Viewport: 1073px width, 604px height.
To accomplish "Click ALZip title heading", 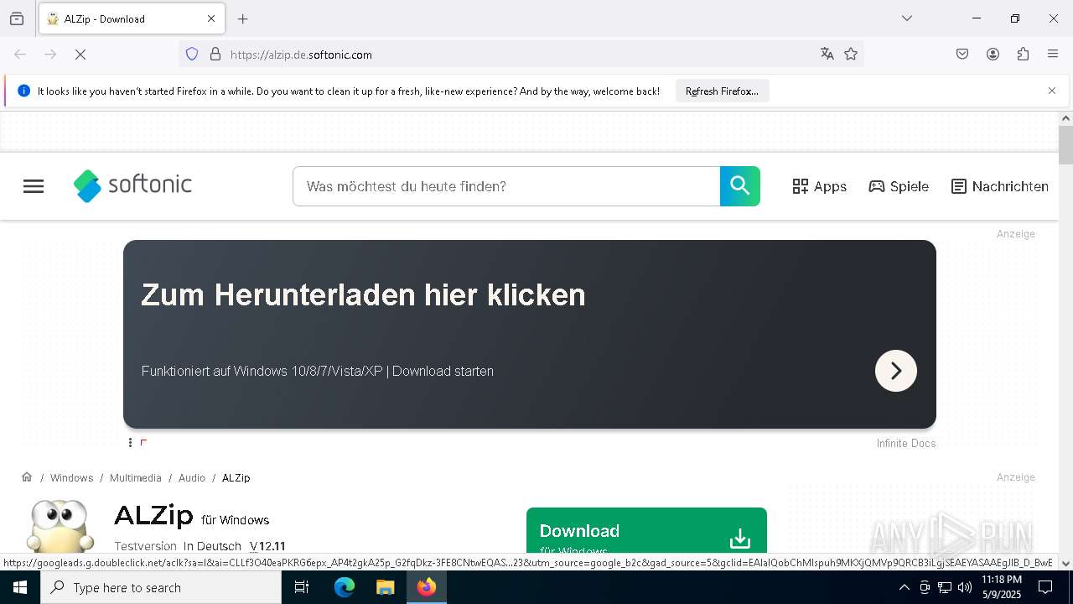I will tap(153, 516).
